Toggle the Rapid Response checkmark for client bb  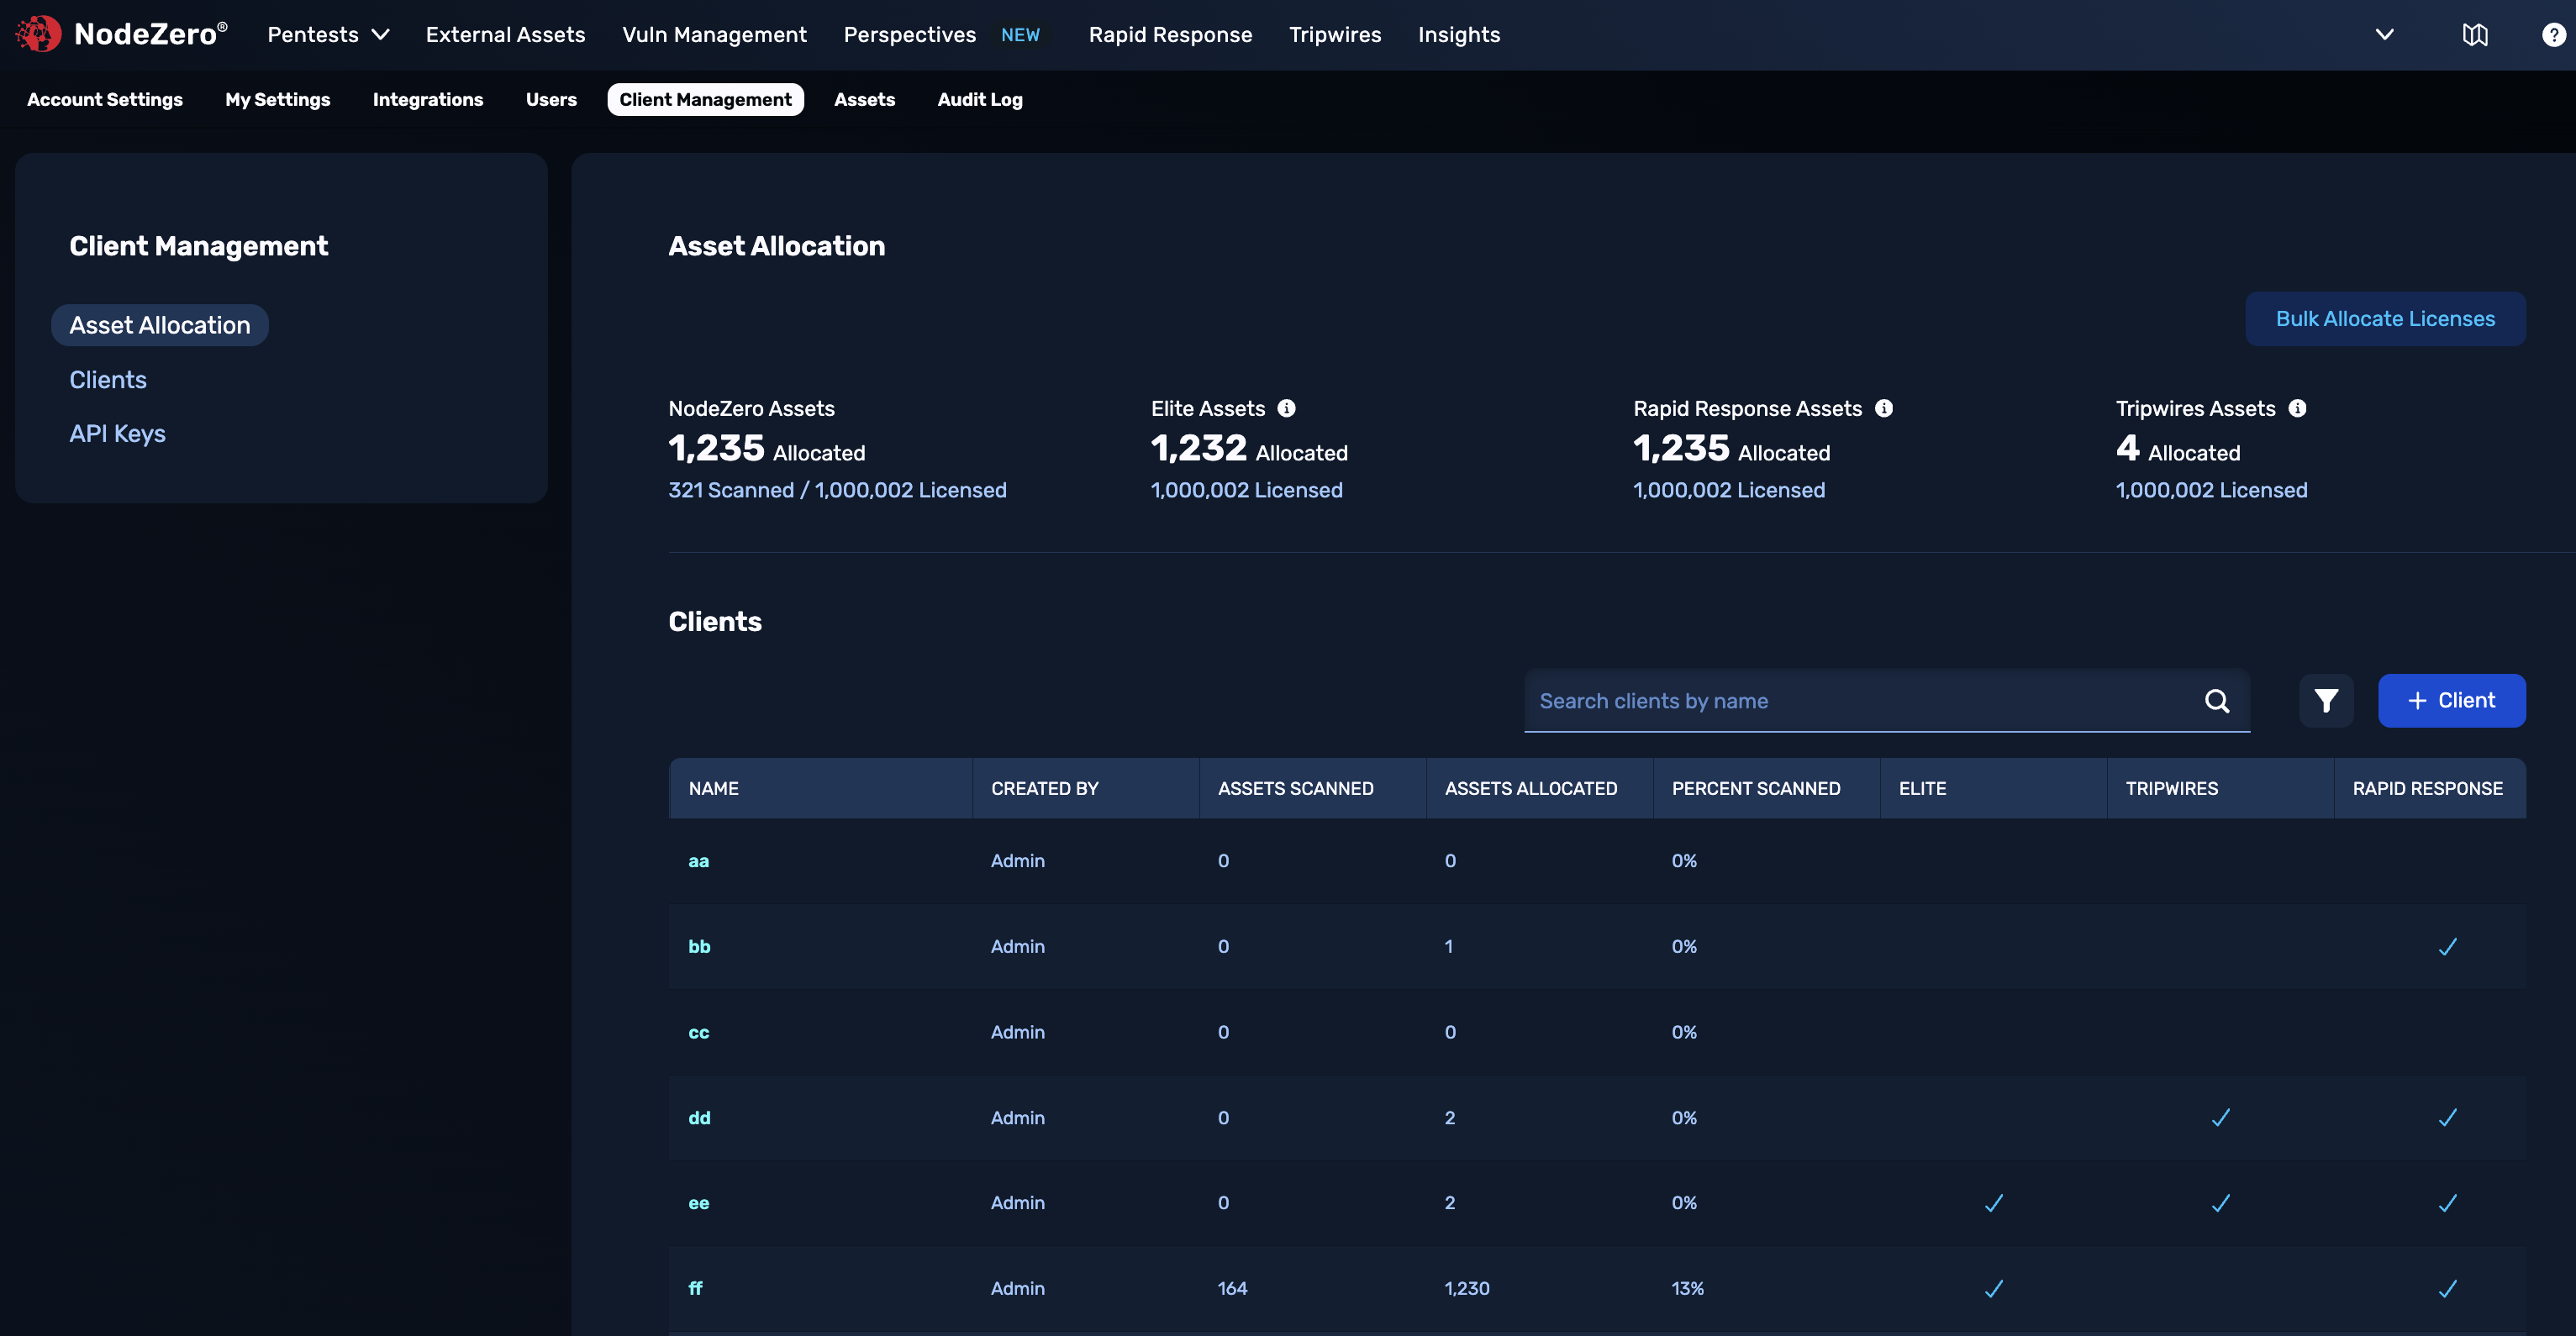[x=2447, y=946]
